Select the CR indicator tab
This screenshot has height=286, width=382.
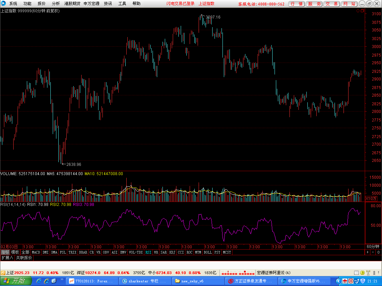[92, 252]
